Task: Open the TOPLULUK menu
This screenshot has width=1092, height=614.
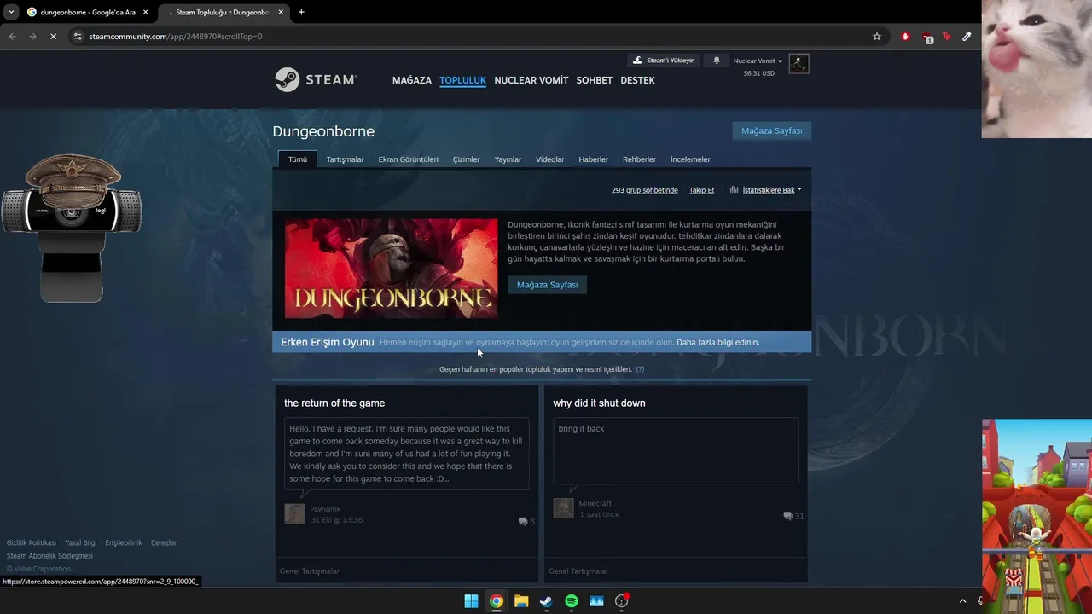Action: point(462,80)
